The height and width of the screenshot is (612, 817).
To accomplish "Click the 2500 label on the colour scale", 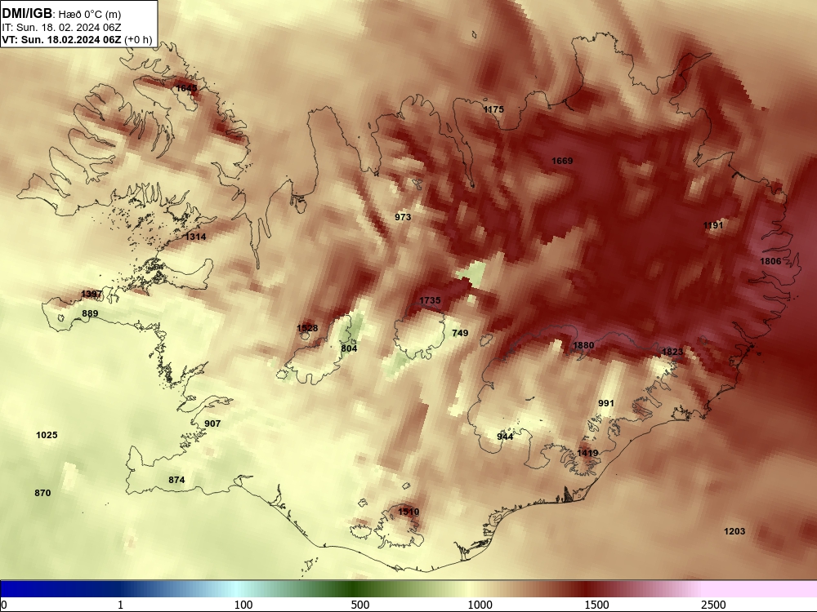I will pos(713,605).
